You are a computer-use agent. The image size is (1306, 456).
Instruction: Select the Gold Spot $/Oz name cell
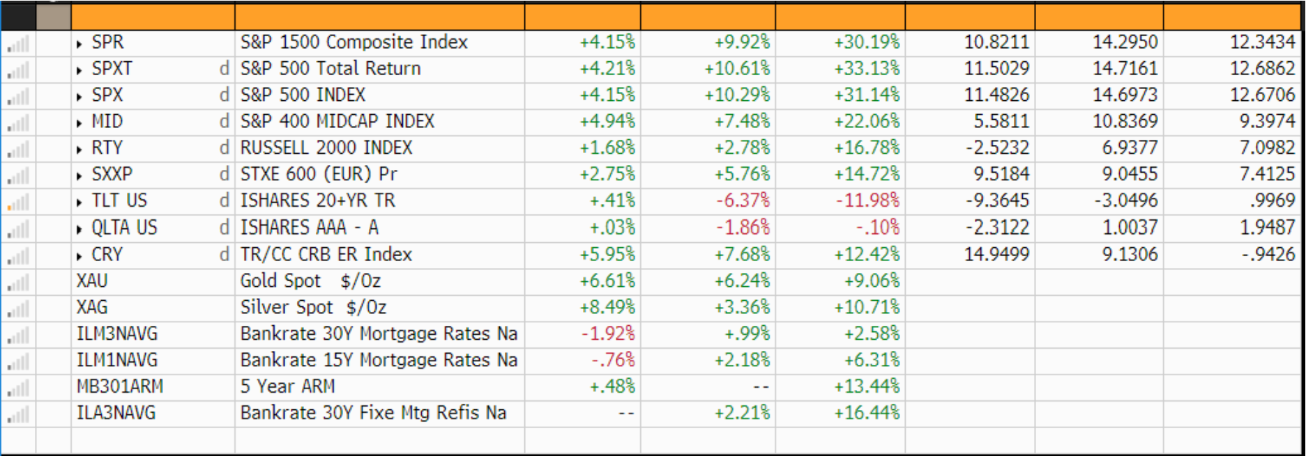[310, 281]
